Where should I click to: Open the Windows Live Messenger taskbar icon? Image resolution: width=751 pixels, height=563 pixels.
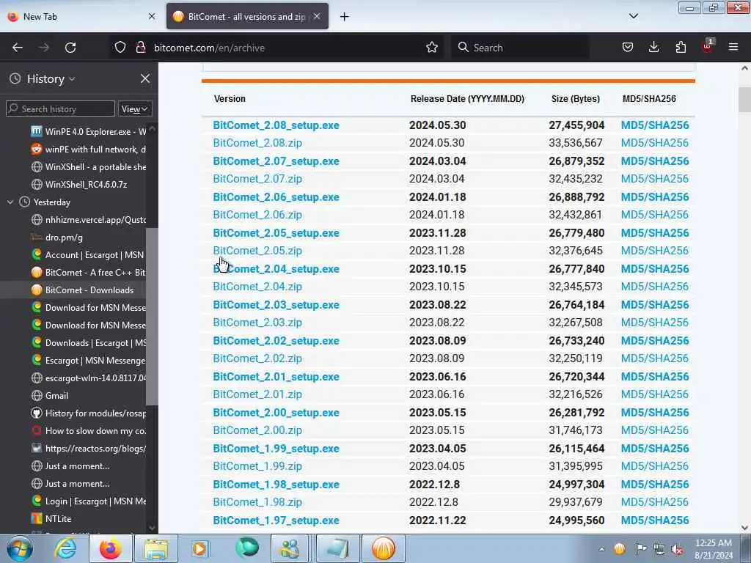pyautogui.click(x=290, y=548)
